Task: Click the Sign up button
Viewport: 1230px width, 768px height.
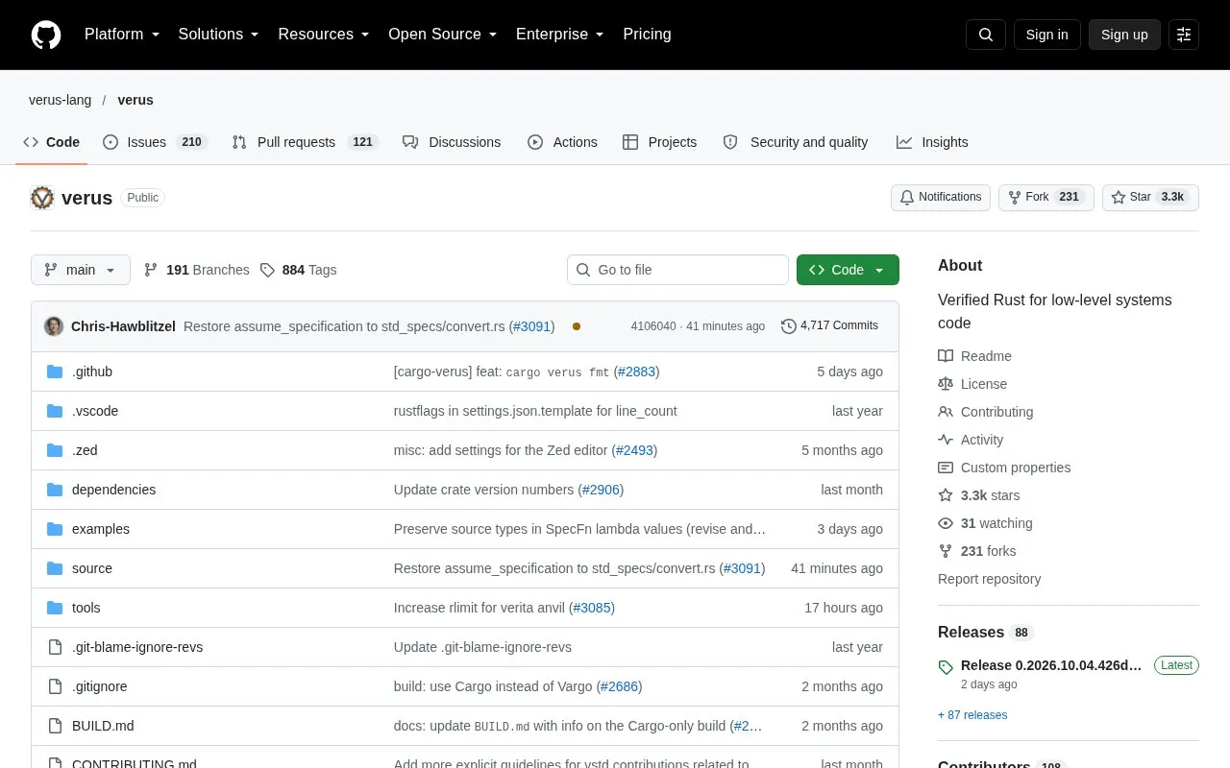Action: [1124, 35]
